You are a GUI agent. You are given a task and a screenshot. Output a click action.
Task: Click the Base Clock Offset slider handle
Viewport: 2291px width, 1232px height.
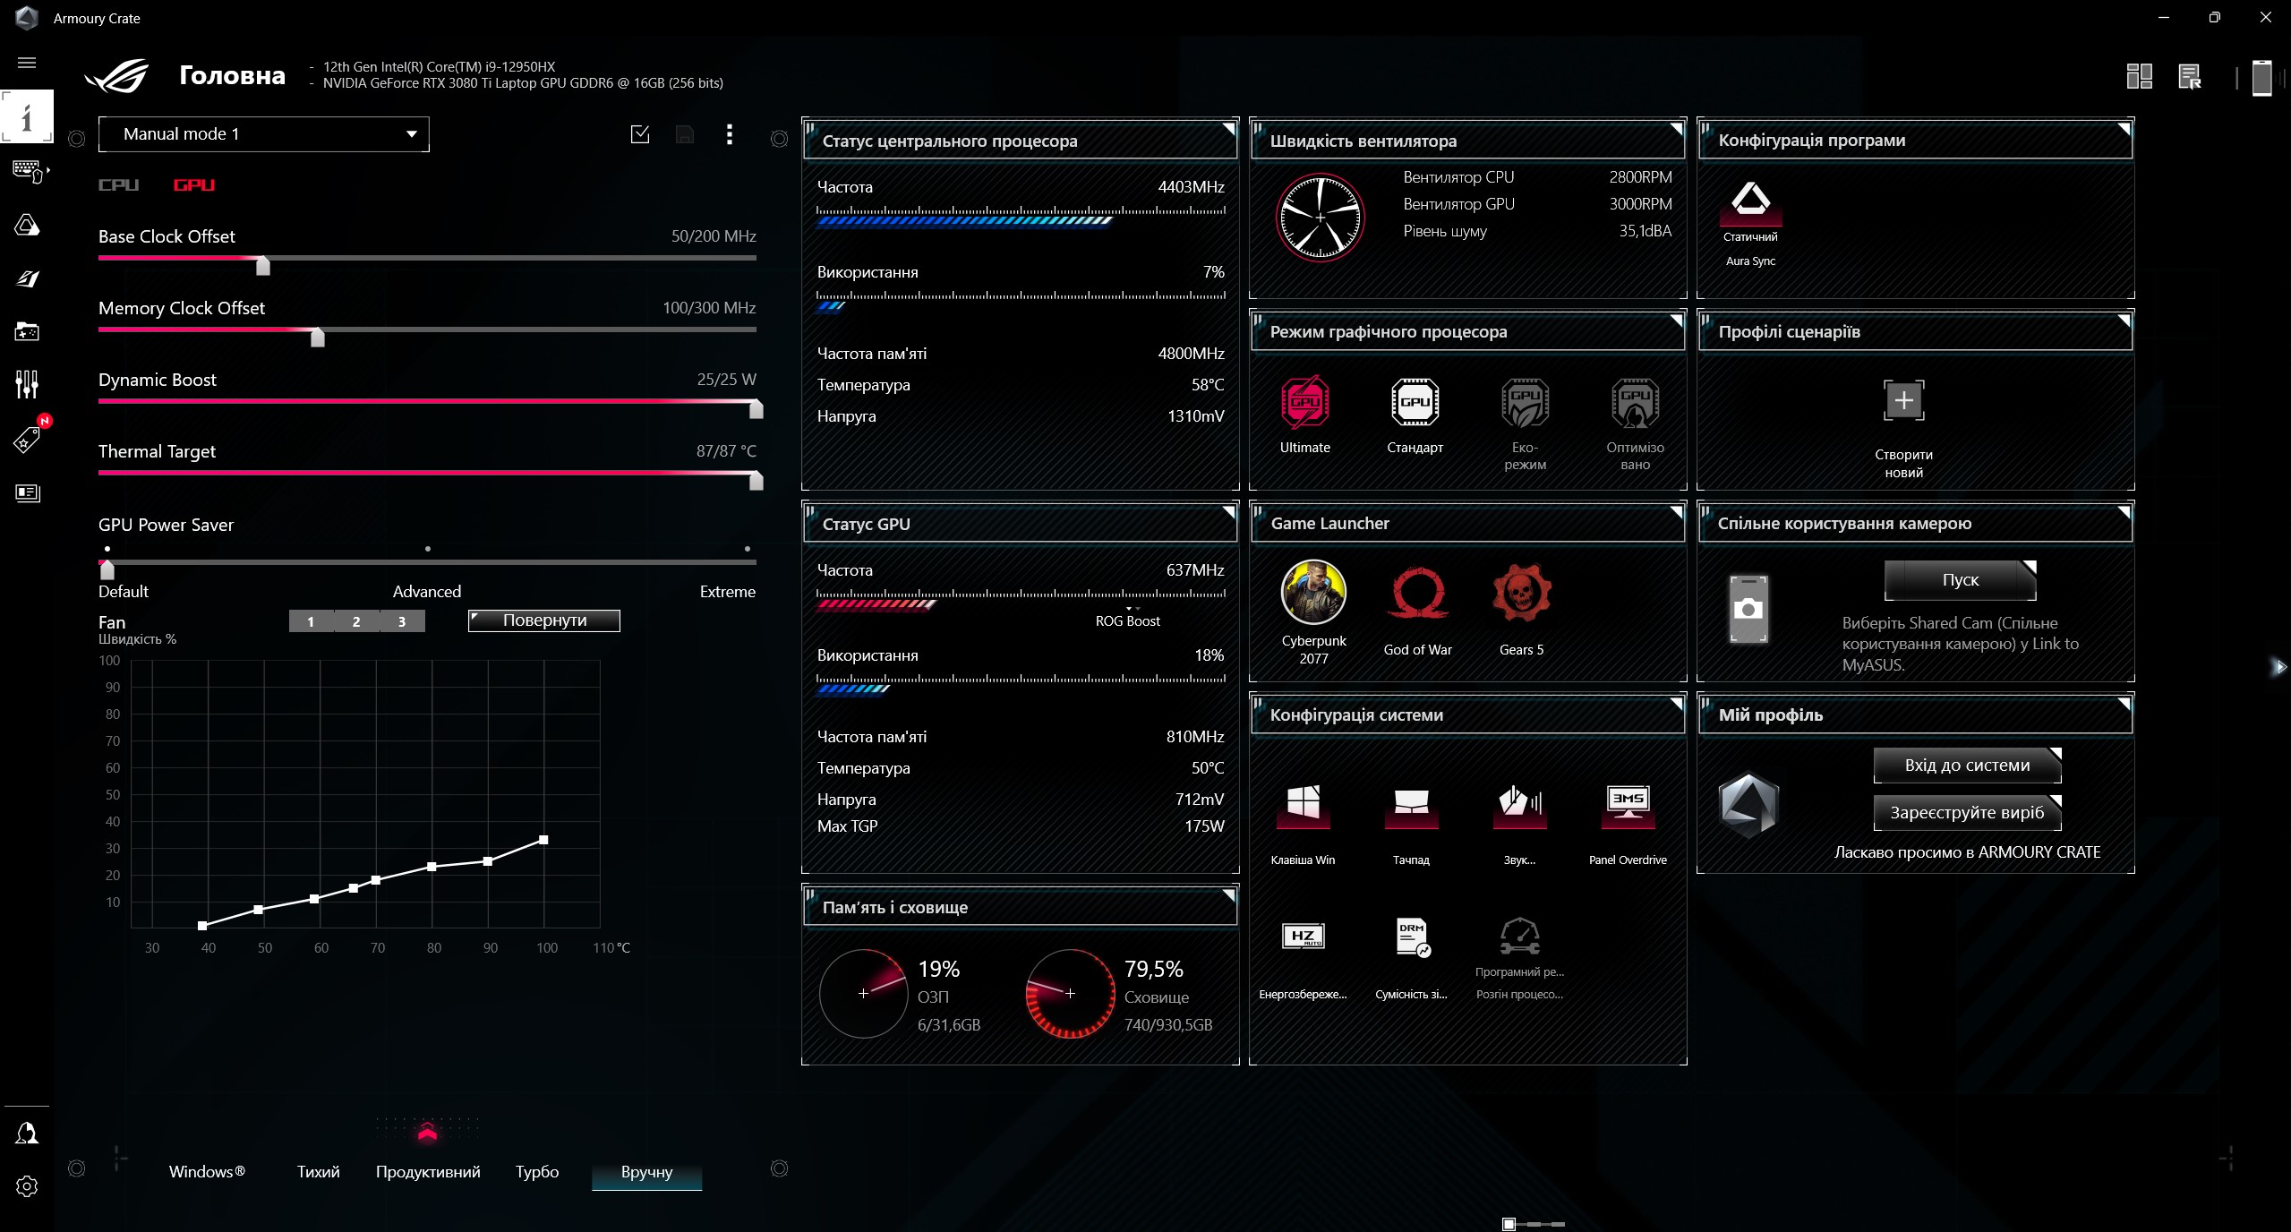point(263,265)
